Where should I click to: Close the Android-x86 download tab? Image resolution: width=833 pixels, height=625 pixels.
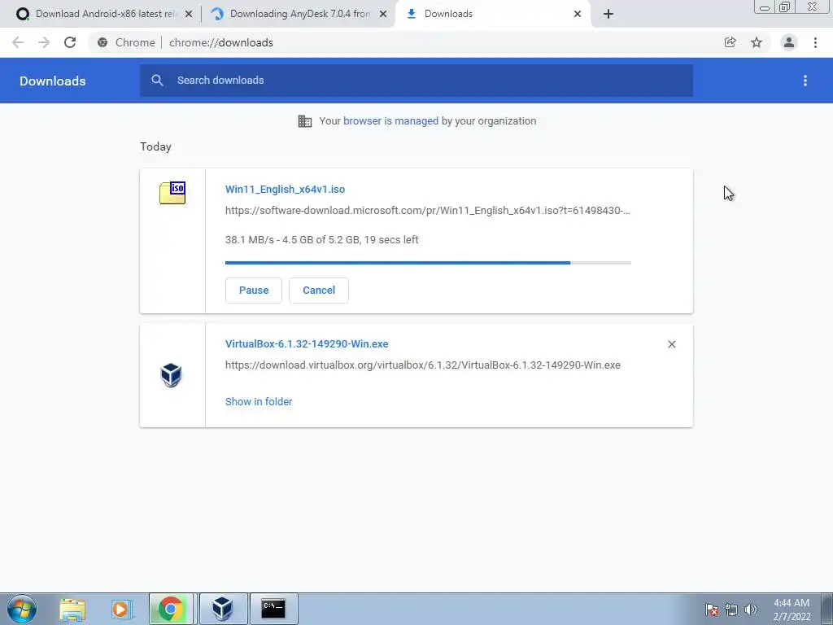[x=189, y=14]
